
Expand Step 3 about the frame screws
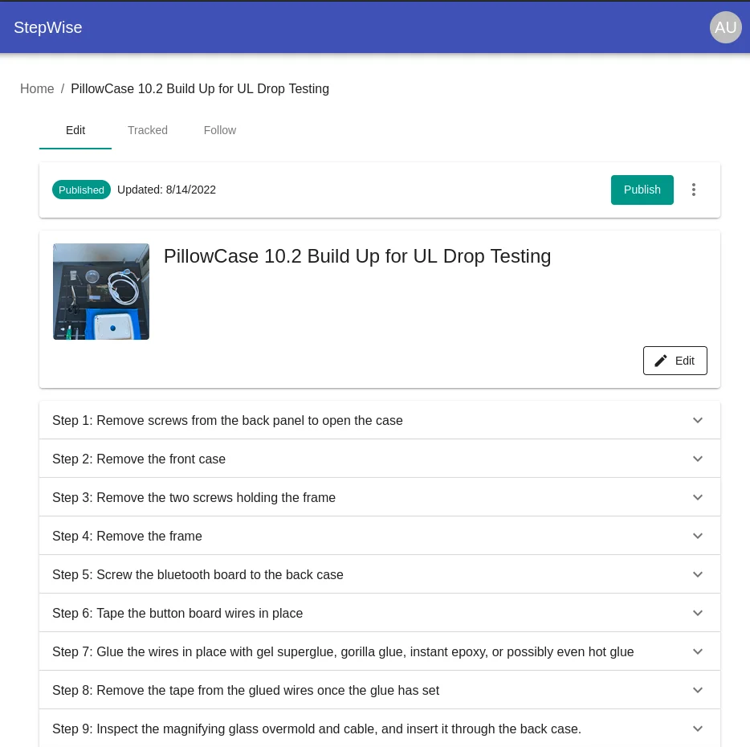(x=380, y=497)
